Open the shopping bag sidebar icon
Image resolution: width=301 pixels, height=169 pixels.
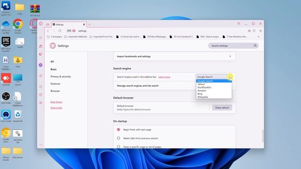pyautogui.click(x=40, y=46)
